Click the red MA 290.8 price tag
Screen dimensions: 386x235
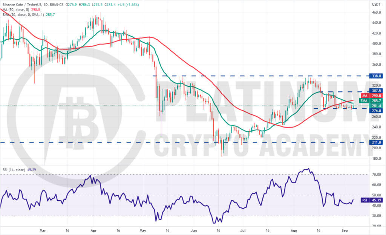point(372,96)
